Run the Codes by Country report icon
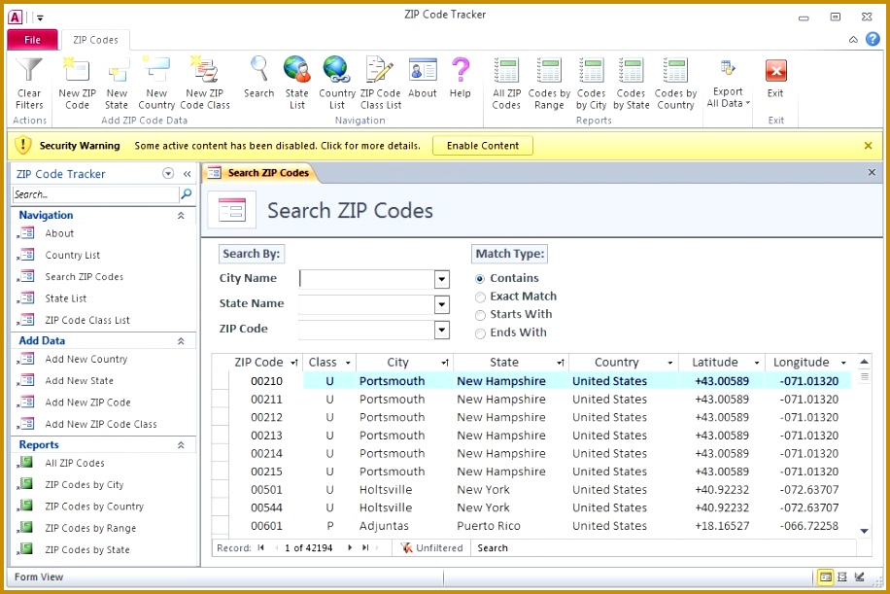Viewport: 890px width, 594px height. click(675, 70)
